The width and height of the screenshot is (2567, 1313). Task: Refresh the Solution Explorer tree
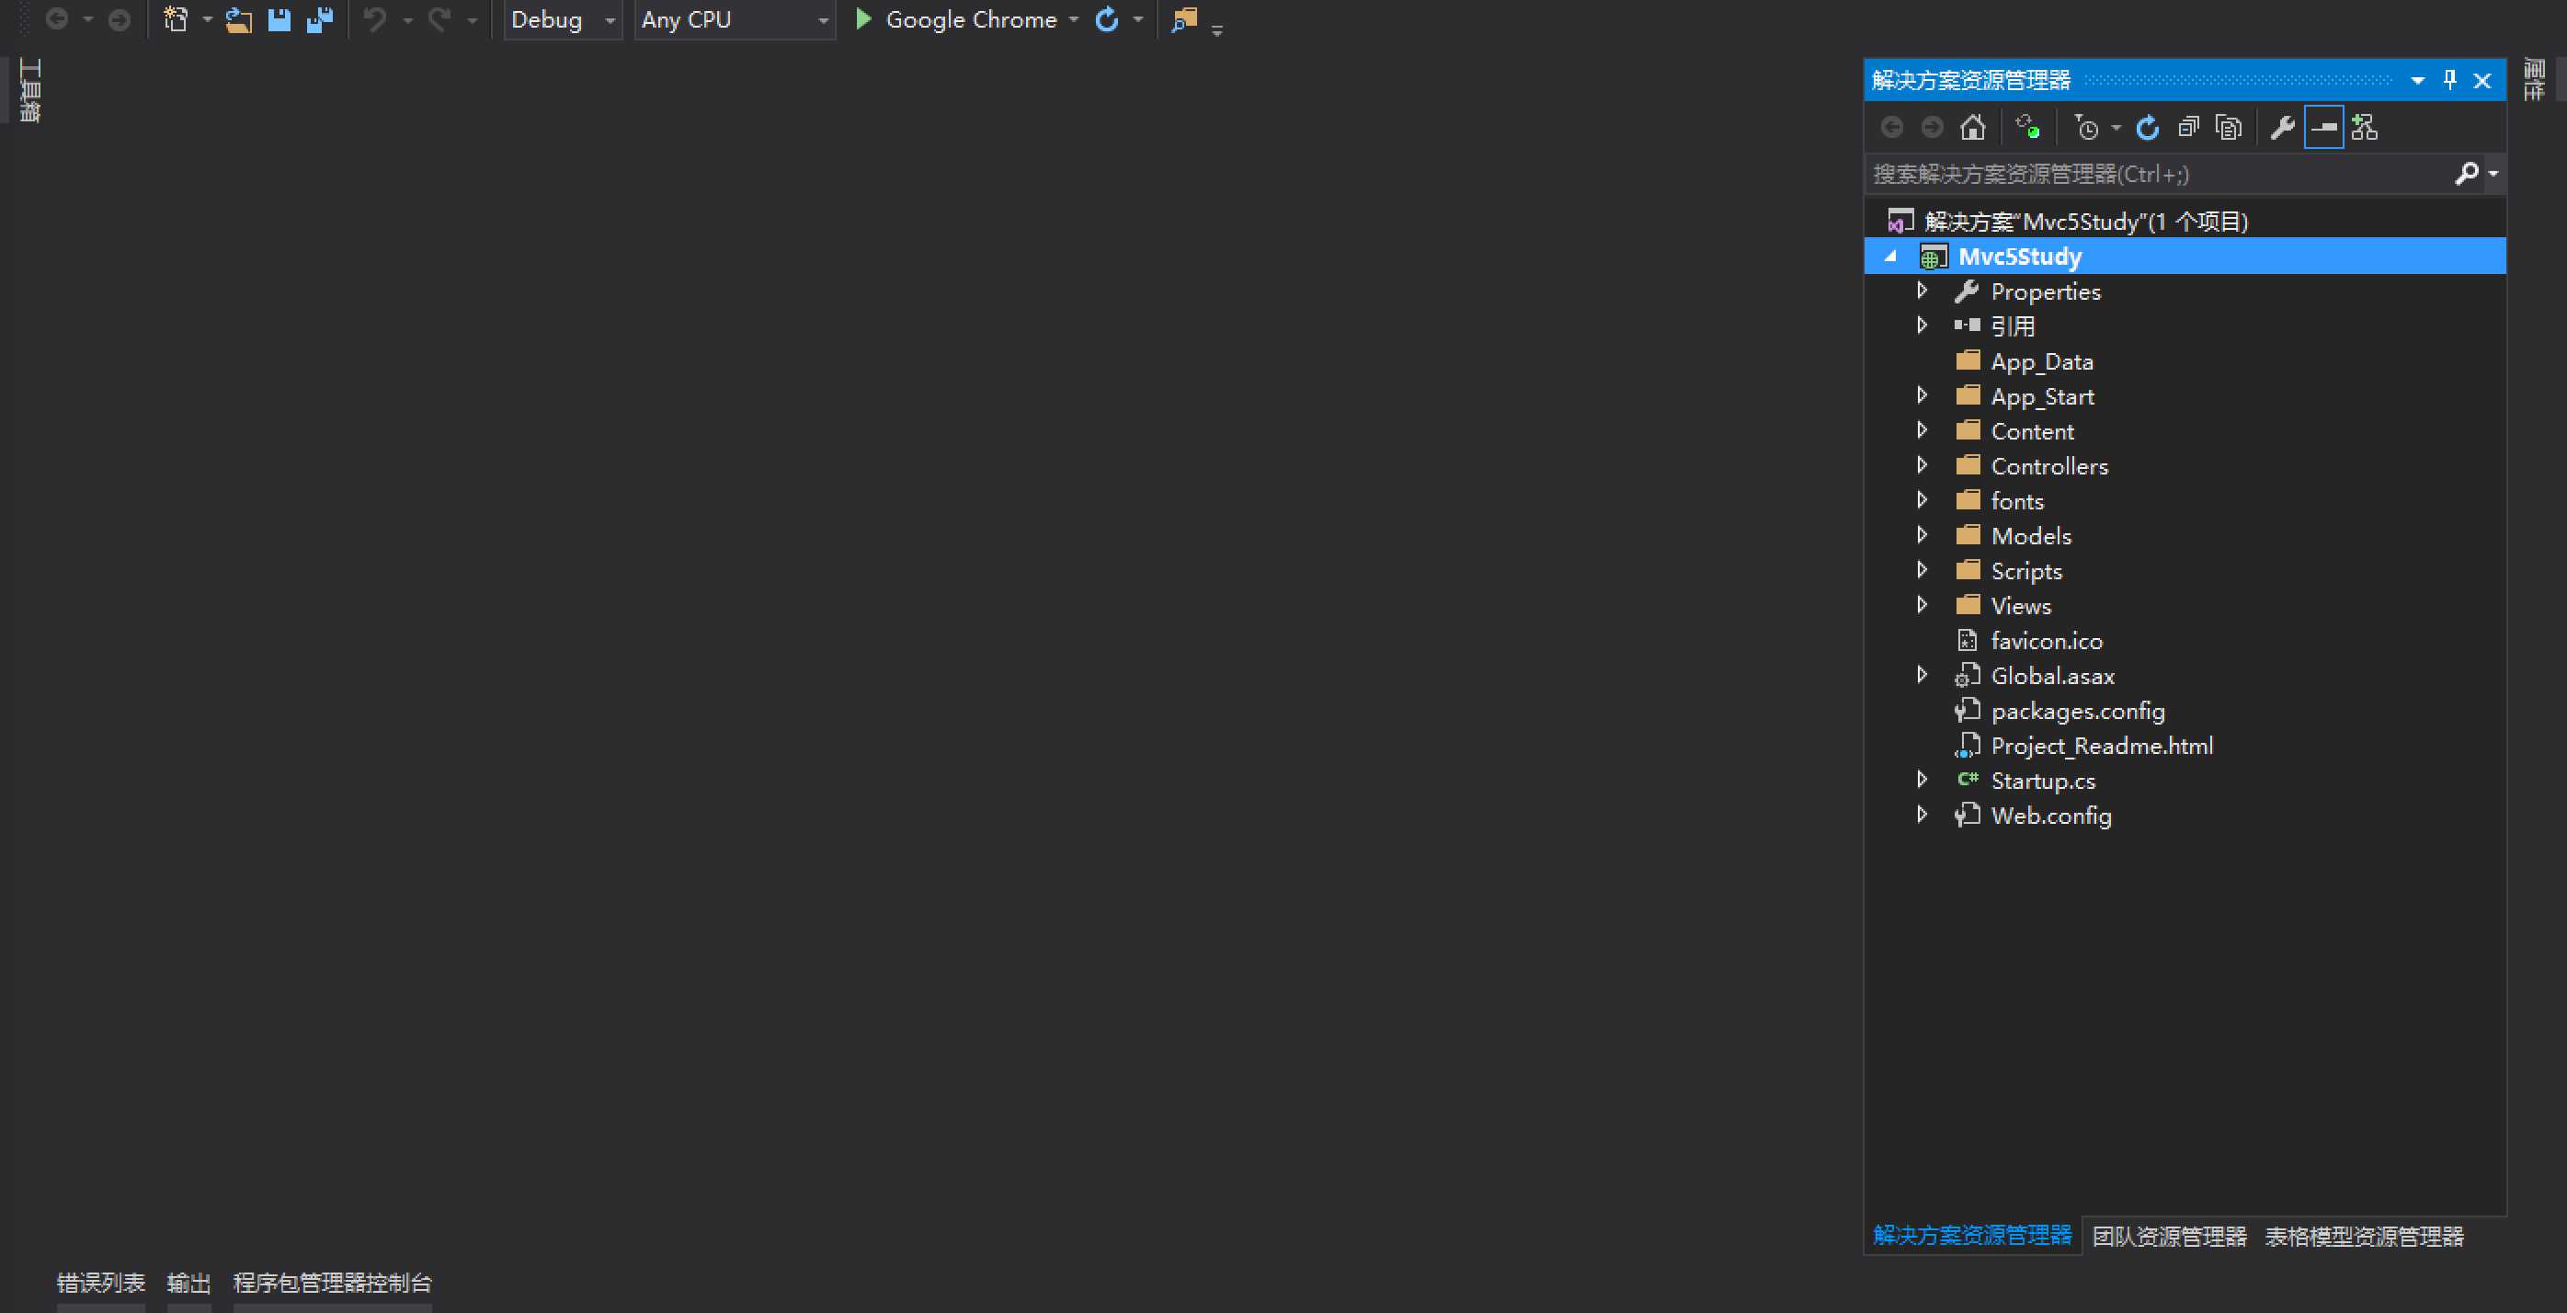click(x=2148, y=128)
